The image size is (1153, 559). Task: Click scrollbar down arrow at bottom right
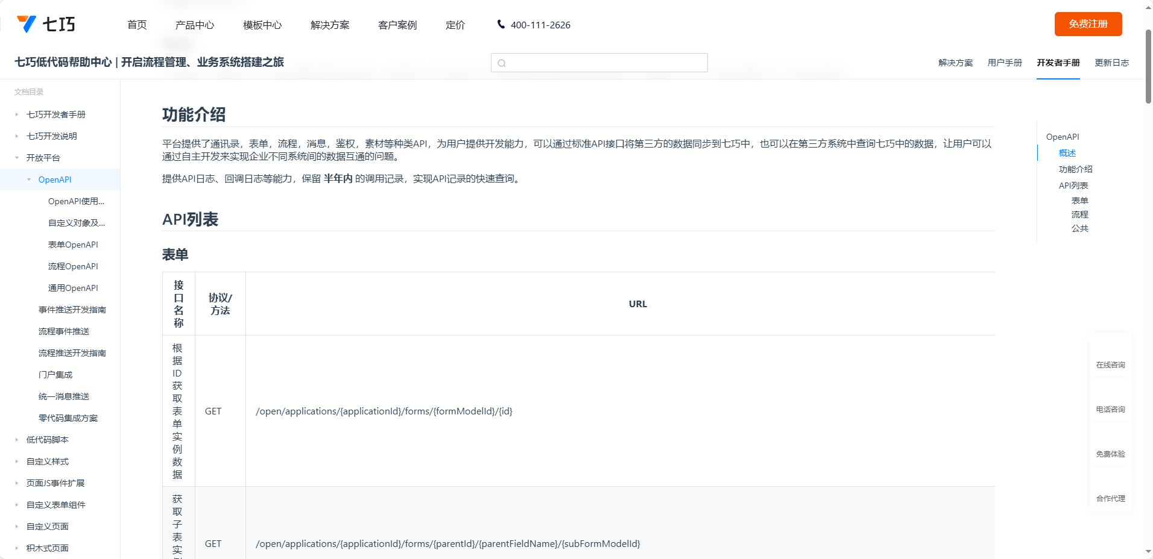[1148, 551]
